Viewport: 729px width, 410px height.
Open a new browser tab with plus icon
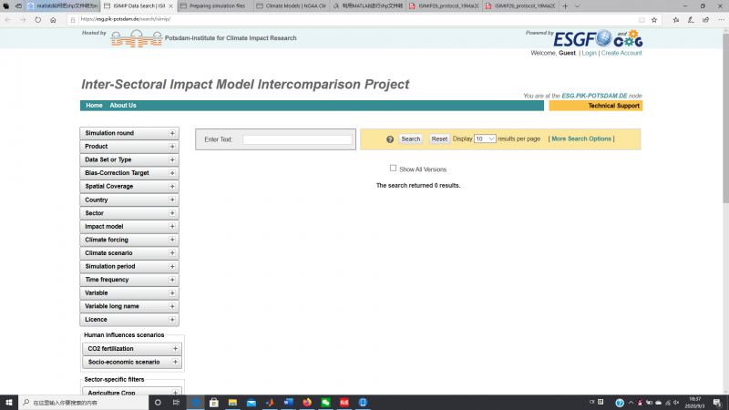coord(566,5)
